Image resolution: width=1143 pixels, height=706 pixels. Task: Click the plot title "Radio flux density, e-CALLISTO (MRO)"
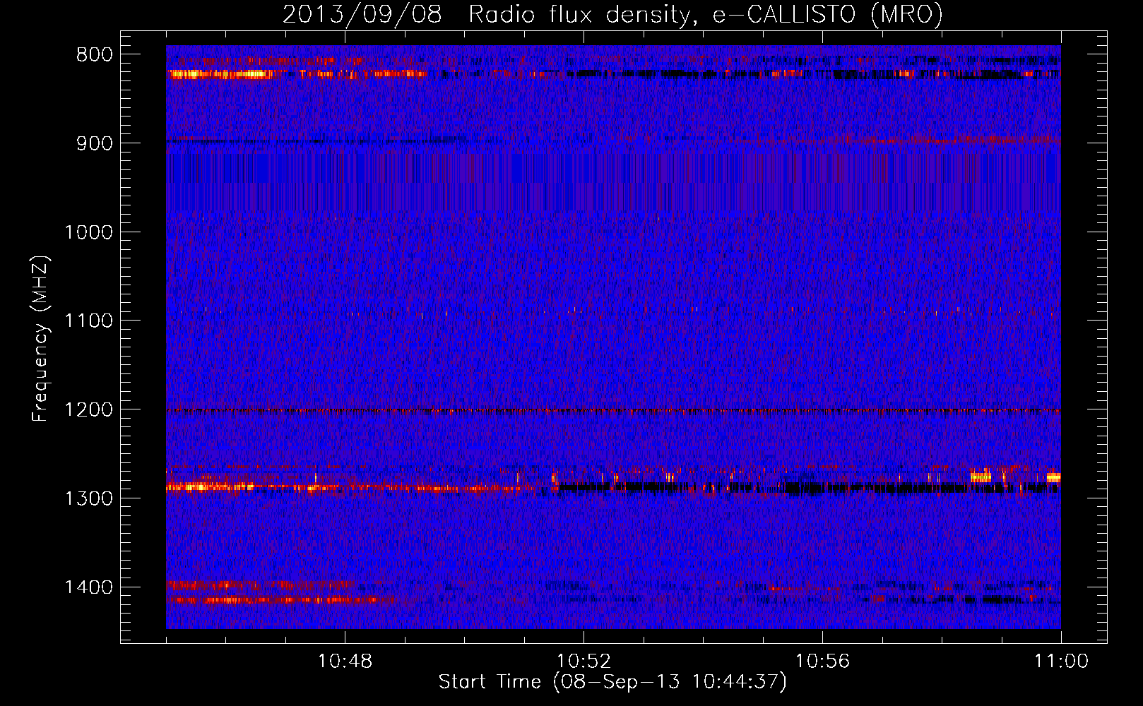[705, 14]
